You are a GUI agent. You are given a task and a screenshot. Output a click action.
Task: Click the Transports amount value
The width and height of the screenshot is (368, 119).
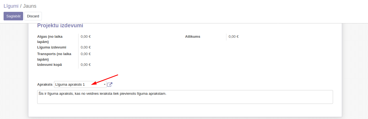(x=86, y=54)
